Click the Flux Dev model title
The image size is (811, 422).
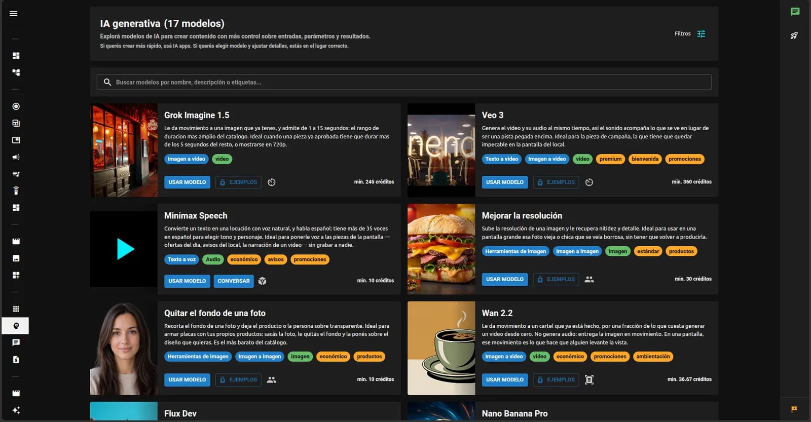coord(180,414)
